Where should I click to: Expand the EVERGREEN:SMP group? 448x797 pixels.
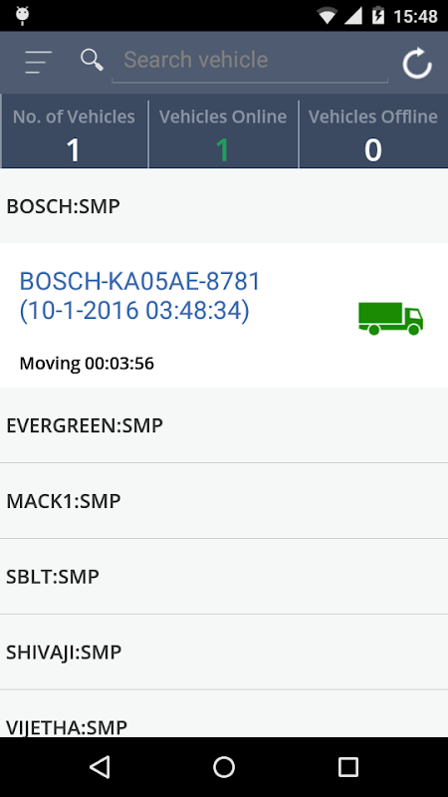[224, 425]
